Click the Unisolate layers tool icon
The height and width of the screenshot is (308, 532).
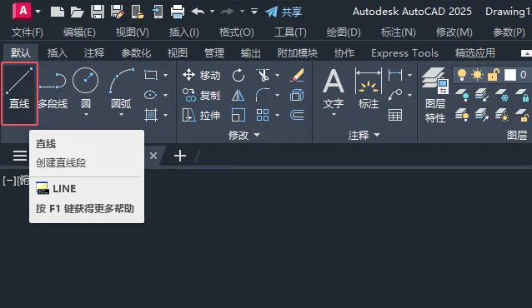(482, 115)
